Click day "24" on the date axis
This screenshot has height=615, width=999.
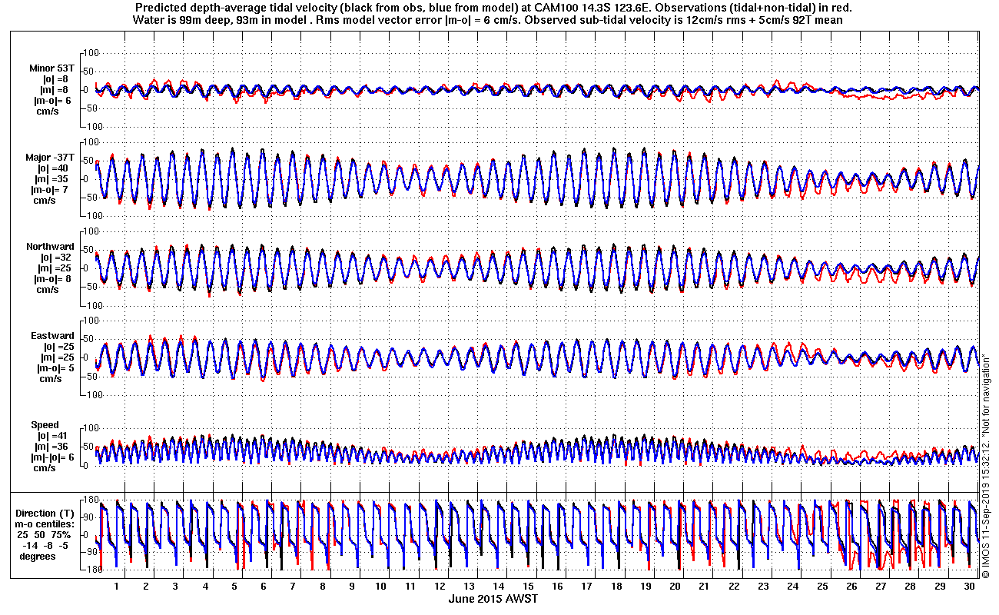792,587
